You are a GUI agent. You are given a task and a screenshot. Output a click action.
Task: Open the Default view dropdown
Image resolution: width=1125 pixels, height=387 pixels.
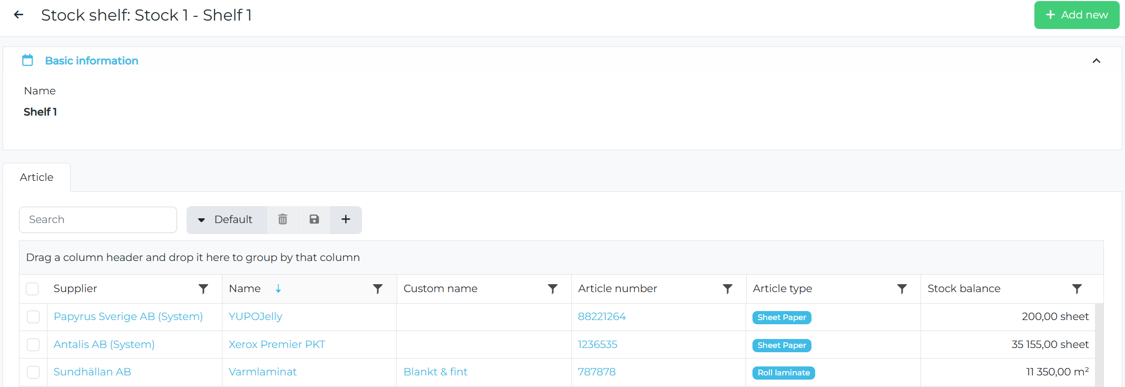227,219
